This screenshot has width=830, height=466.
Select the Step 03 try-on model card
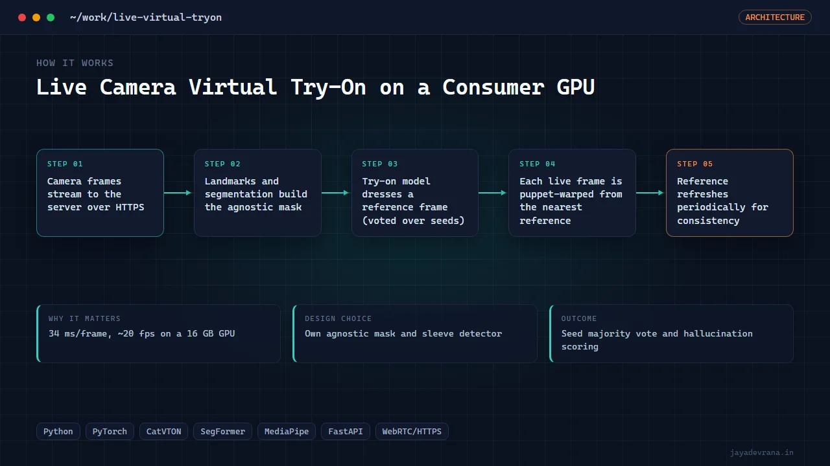(x=415, y=193)
